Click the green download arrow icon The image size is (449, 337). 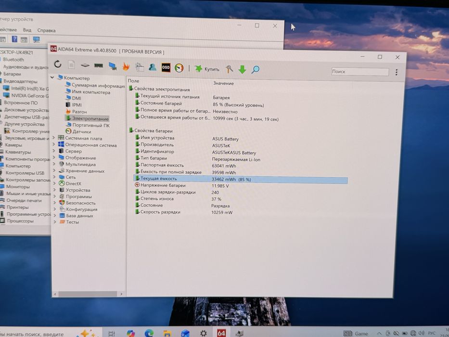click(x=242, y=69)
